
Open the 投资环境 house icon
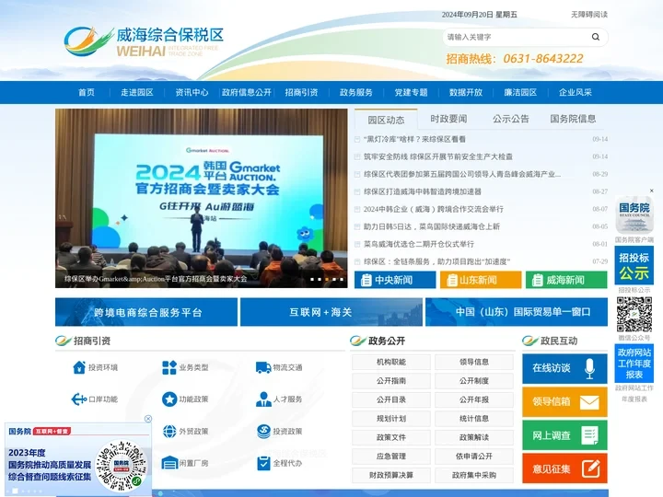(x=79, y=367)
